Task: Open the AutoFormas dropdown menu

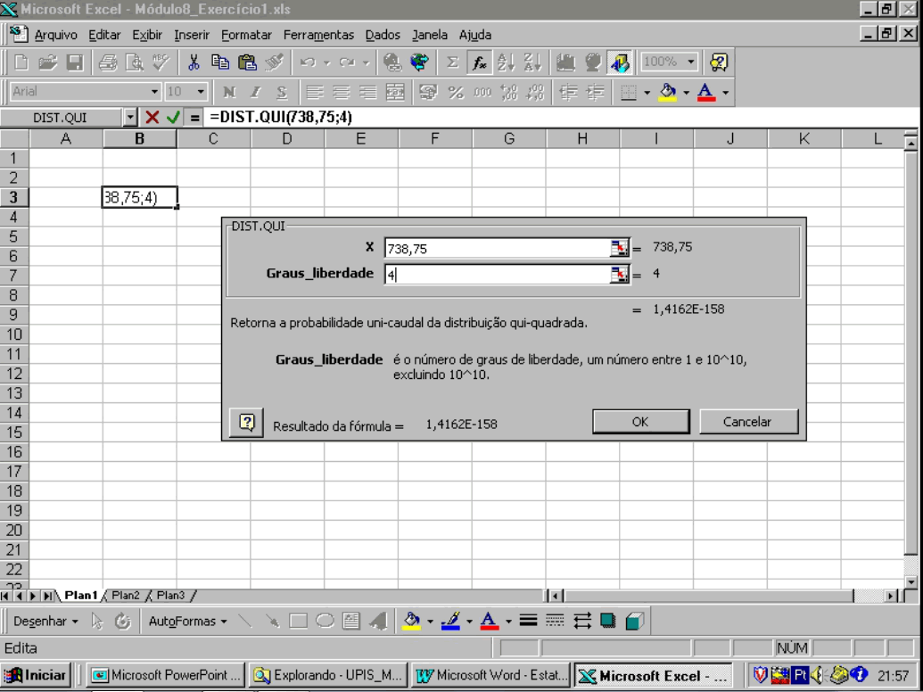Action: click(188, 621)
